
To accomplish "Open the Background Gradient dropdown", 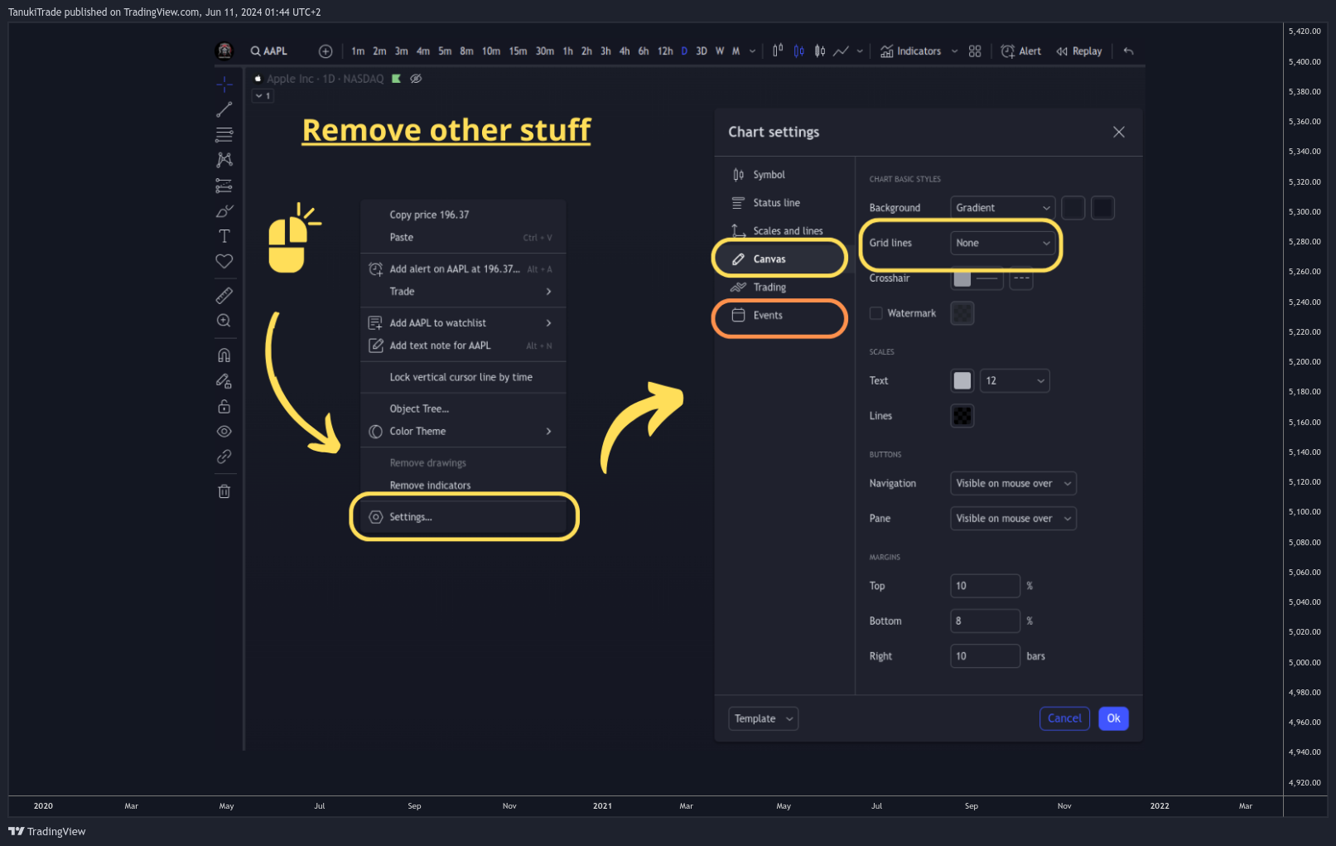I will pyautogui.click(x=1003, y=208).
